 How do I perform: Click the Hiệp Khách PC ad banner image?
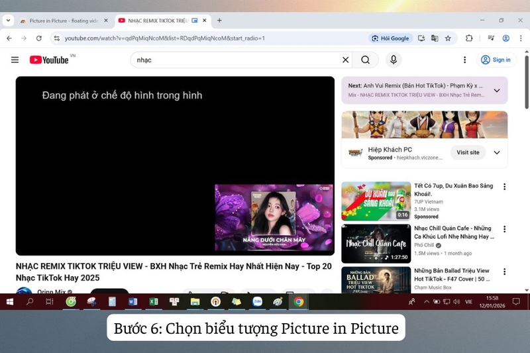(x=424, y=125)
